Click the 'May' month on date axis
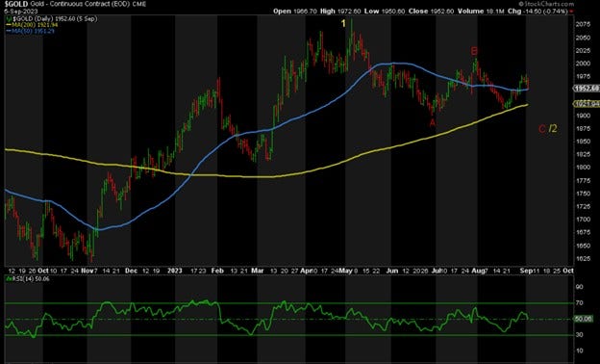The width and height of the screenshot is (600, 364). (345, 271)
